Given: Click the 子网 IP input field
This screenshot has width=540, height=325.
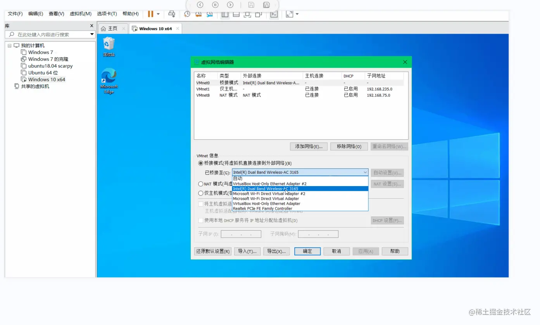Looking at the screenshot, I should [x=241, y=234].
